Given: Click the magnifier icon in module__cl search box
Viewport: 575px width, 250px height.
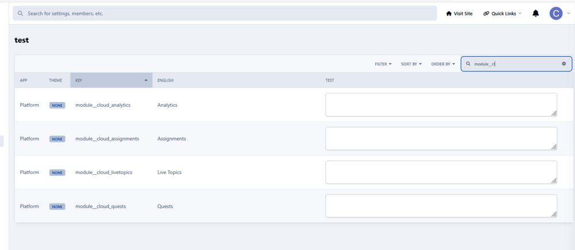Looking at the screenshot, I should pos(468,64).
